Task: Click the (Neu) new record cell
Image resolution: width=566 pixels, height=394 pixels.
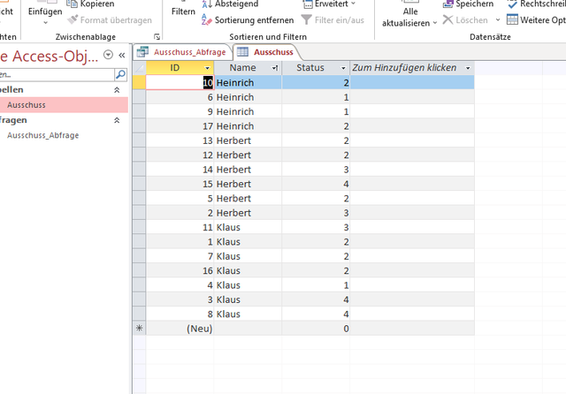Action: [x=180, y=329]
